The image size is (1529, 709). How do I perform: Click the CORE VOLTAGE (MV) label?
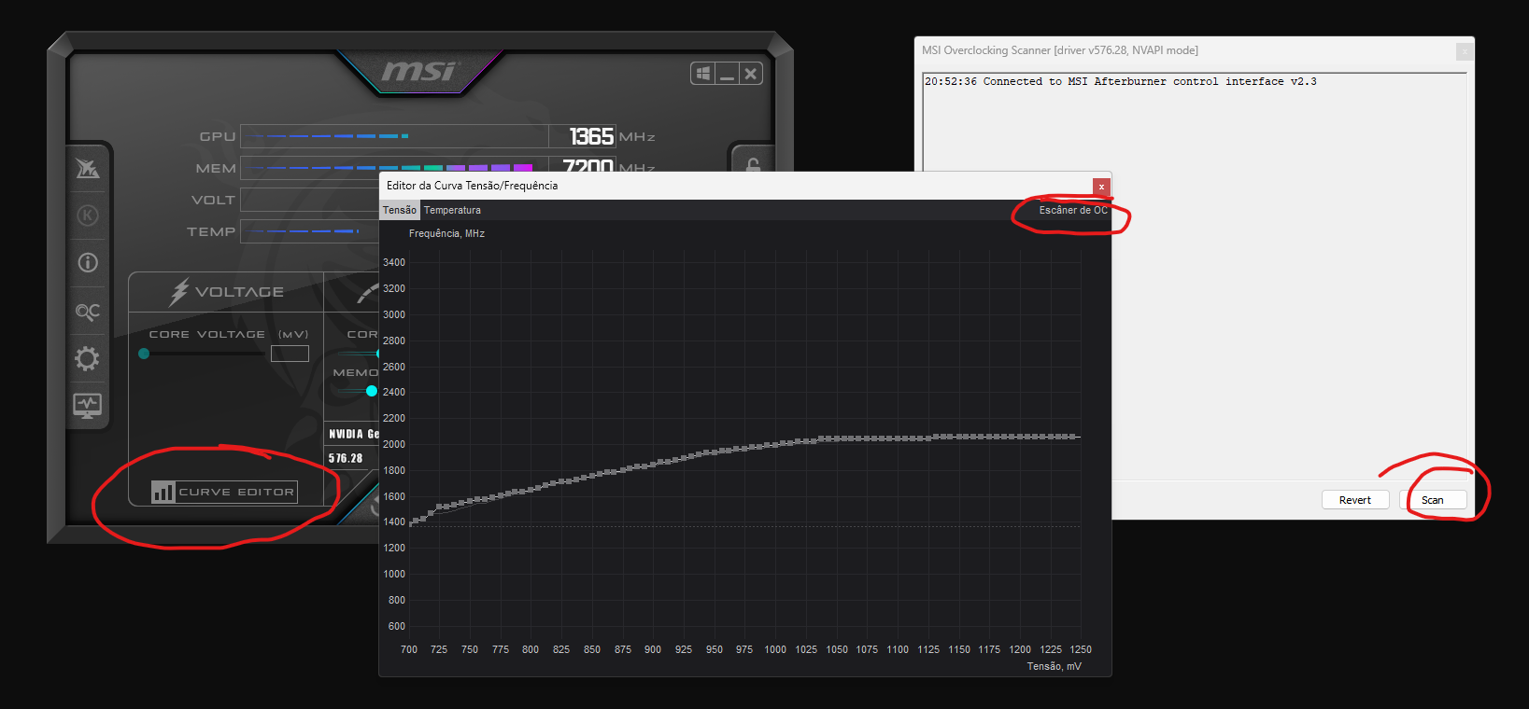(229, 334)
